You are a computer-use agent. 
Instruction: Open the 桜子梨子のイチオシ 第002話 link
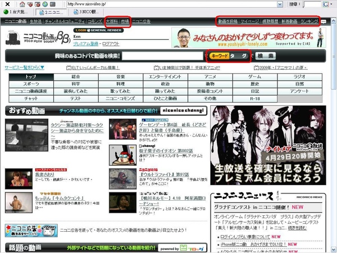pos(166,151)
